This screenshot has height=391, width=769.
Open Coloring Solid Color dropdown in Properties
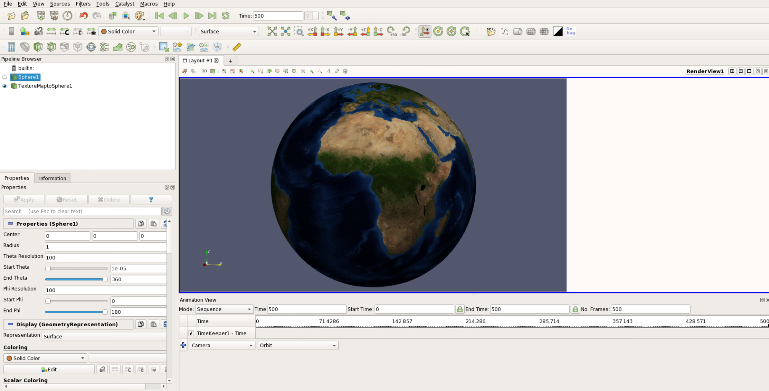[x=45, y=358]
